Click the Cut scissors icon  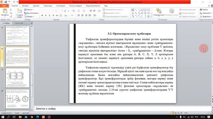coord(11,10)
